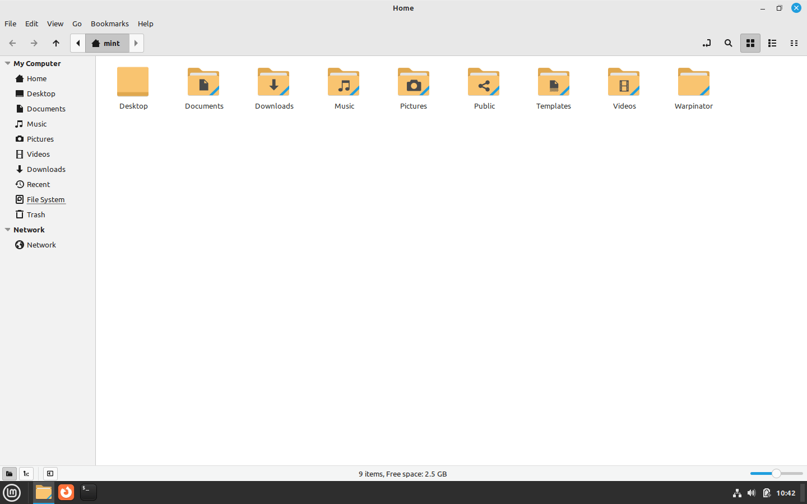This screenshot has height=504, width=807.
Task: Go back with the back arrow
Action: [12, 43]
